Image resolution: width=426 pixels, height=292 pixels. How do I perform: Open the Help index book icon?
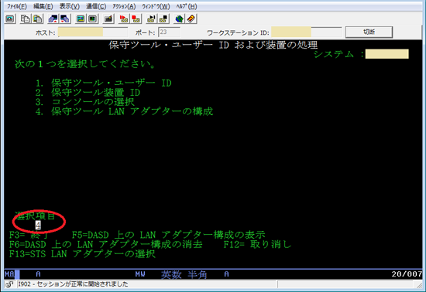pos(191,19)
